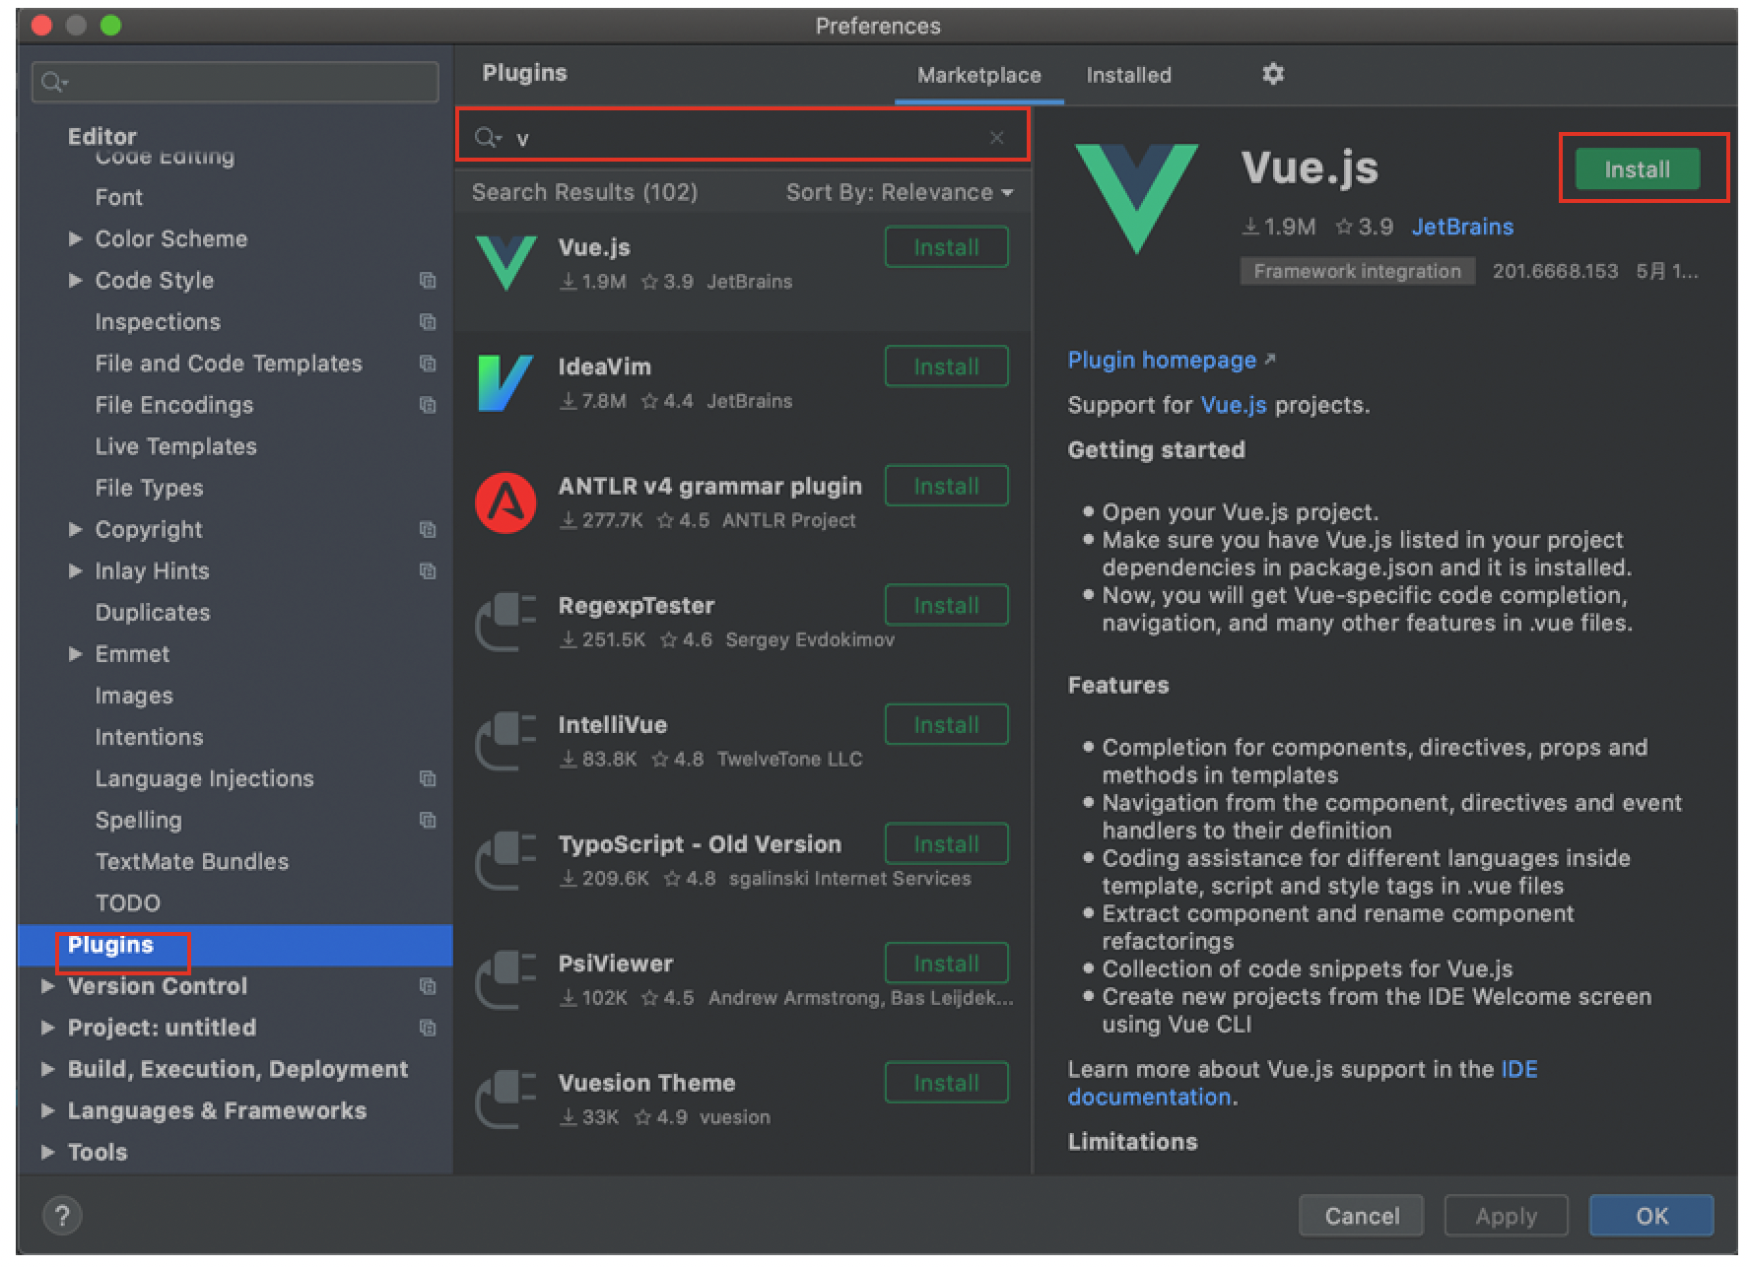Clear the plugin search field with X
The height and width of the screenshot is (1267, 1748).
click(x=997, y=138)
